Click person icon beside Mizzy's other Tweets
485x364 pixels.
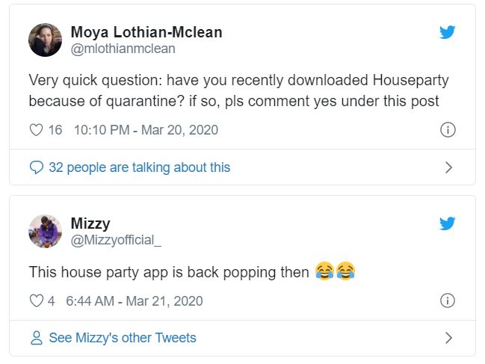36,338
